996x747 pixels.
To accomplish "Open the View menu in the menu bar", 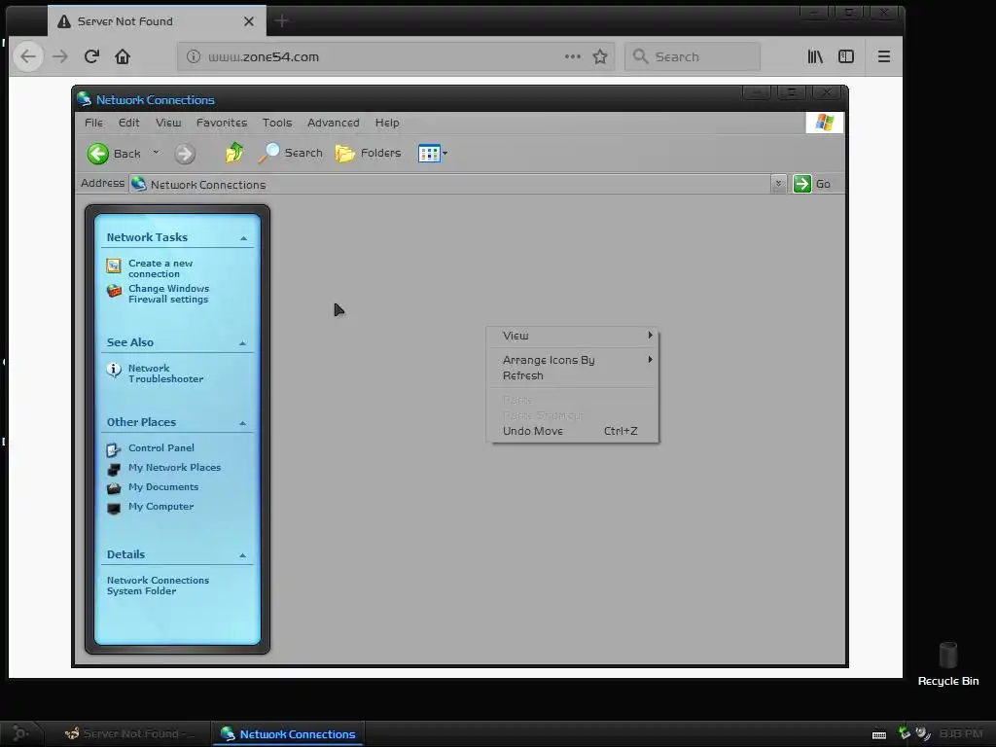I will (168, 123).
